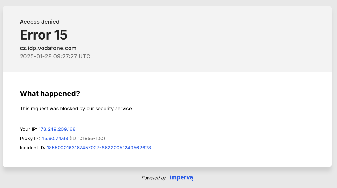The height and width of the screenshot is (188, 337).
Task: Click the Your IP address 178.249.209.168
Action: pyautogui.click(x=57, y=129)
